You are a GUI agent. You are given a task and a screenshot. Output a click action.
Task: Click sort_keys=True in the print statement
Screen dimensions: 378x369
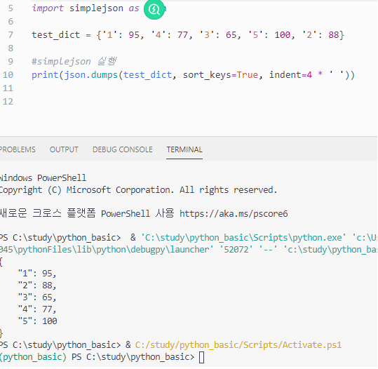tap(220, 75)
